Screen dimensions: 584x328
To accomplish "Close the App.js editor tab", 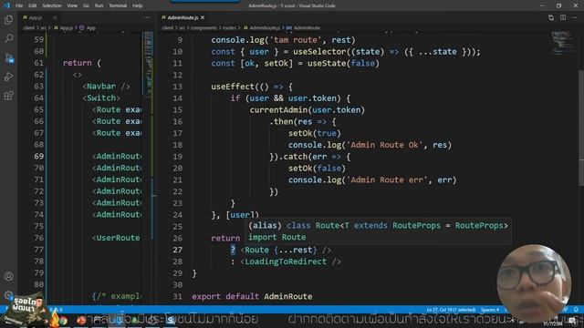I will 55,17.
